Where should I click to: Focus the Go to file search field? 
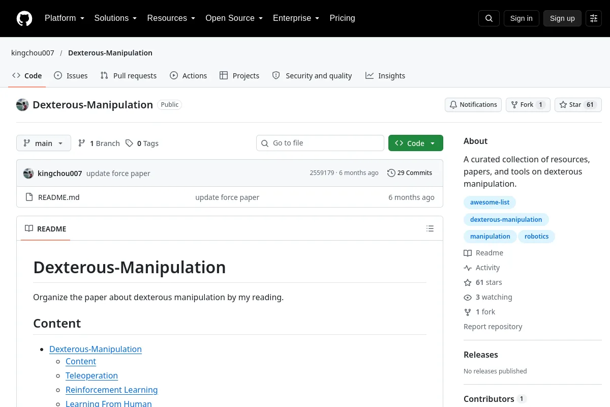point(320,143)
